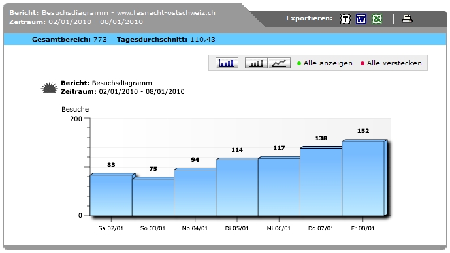Switch to flat gray bar chart view
450x253 pixels.
(x=256, y=63)
